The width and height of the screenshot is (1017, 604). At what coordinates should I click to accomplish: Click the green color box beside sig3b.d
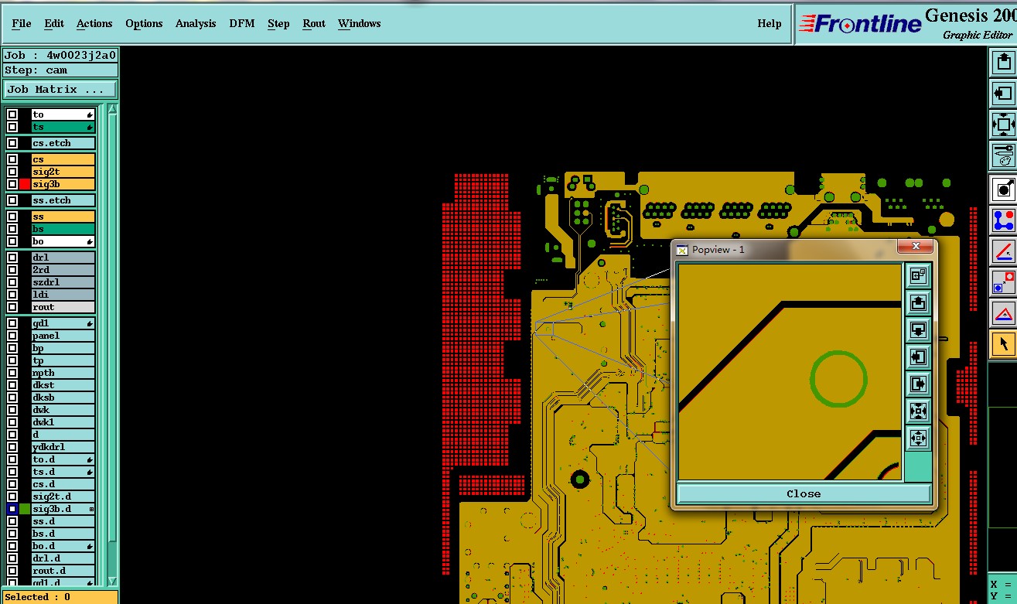click(x=25, y=509)
